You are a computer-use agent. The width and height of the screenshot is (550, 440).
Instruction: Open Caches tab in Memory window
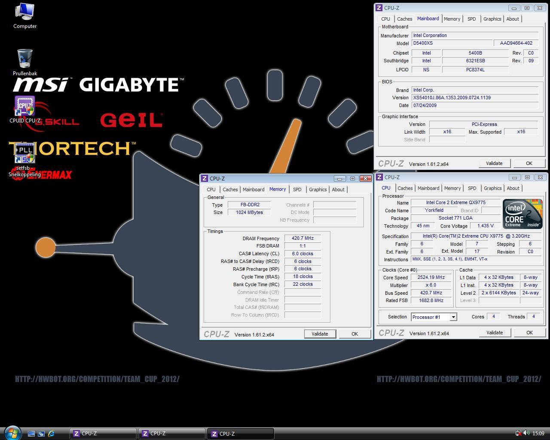(x=230, y=189)
